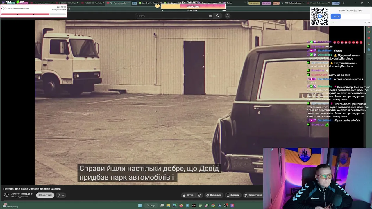Click the video title Похоронное бюро ужасов Дэвида Сконса
This screenshot has height=209, width=372.
tap(32, 189)
